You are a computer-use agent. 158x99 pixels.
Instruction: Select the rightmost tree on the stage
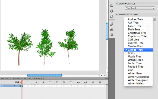[69, 47]
